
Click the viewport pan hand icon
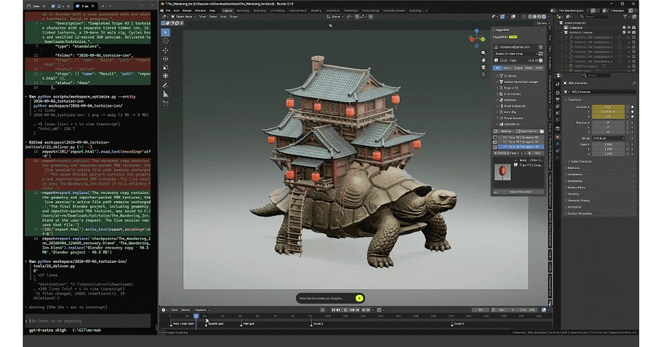point(483,60)
